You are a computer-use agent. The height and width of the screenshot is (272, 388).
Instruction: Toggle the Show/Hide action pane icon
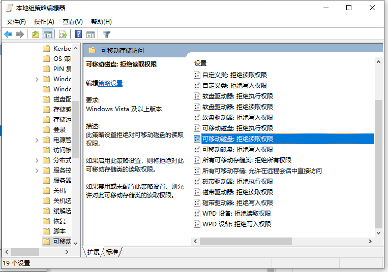[91, 35]
